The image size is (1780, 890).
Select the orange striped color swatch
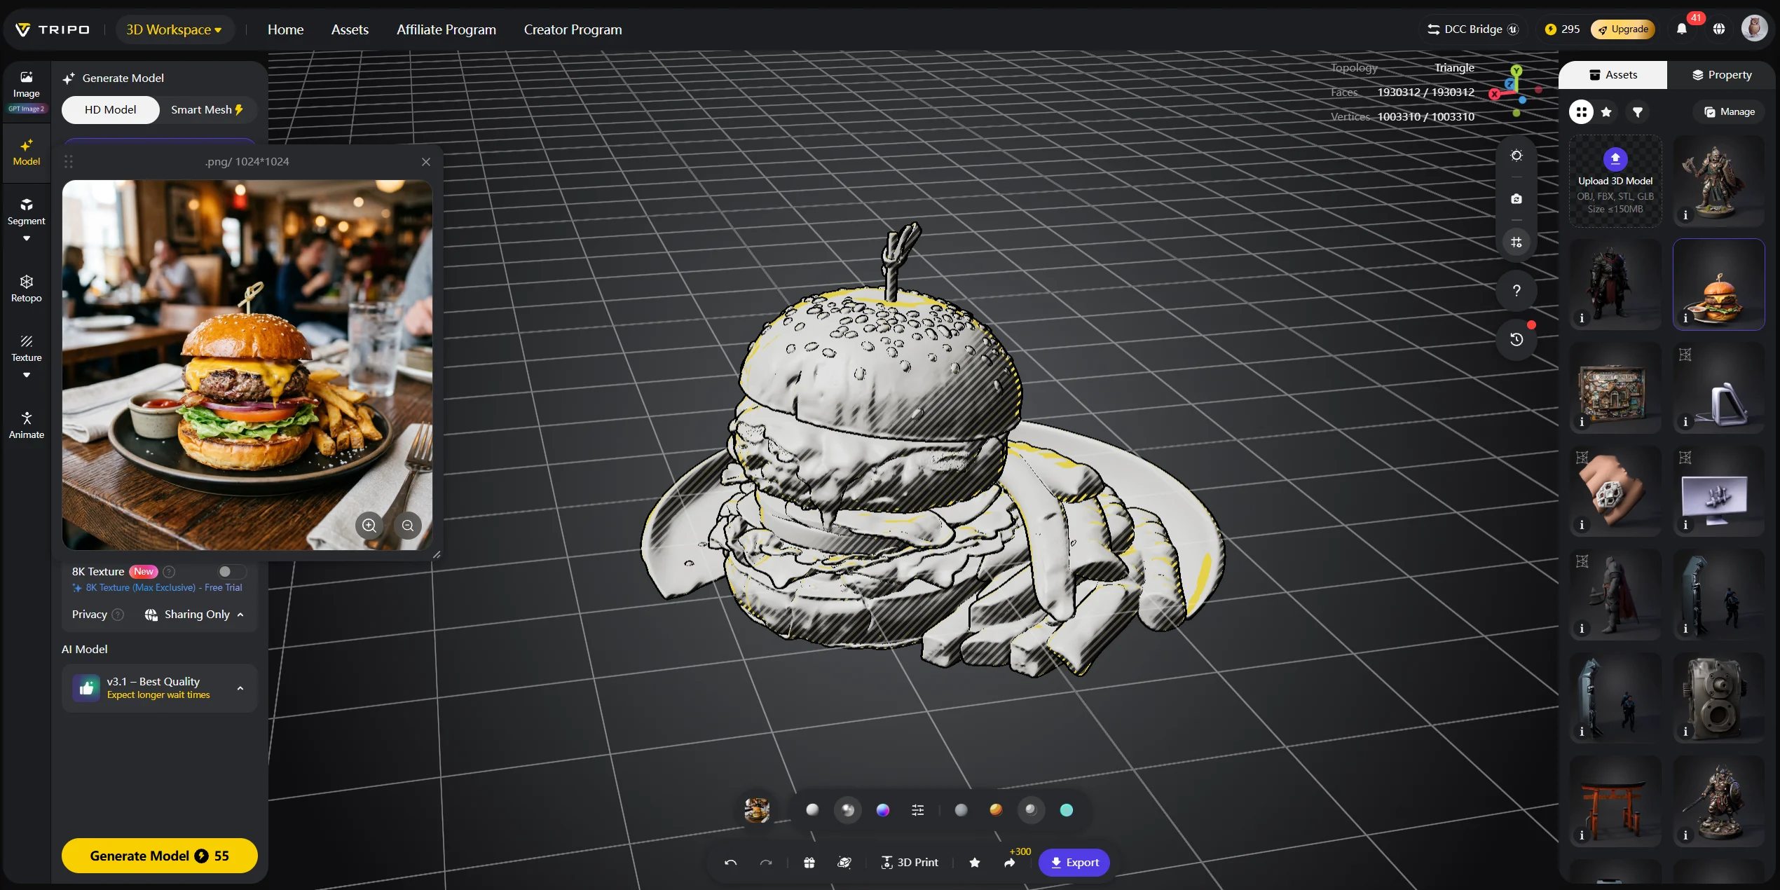996,810
